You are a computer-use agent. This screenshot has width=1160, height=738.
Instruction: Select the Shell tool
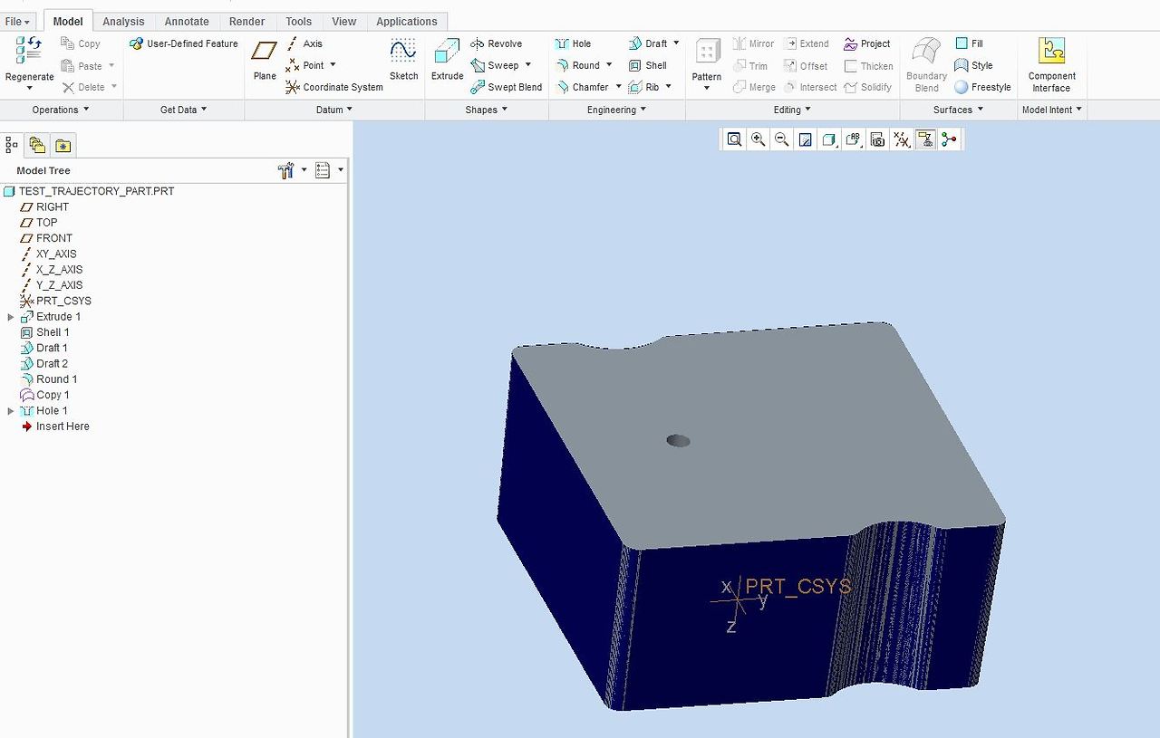[648, 65]
